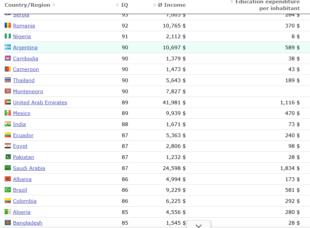Viewport: 310px width, 228px height.
Task: Select education value 1,116 $
Action: (x=290, y=103)
